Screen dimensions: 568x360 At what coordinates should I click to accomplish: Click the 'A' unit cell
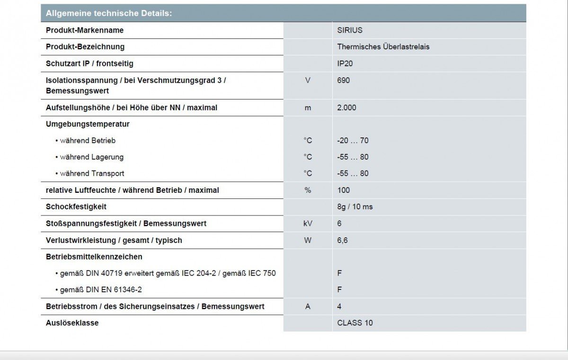point(308,306)
